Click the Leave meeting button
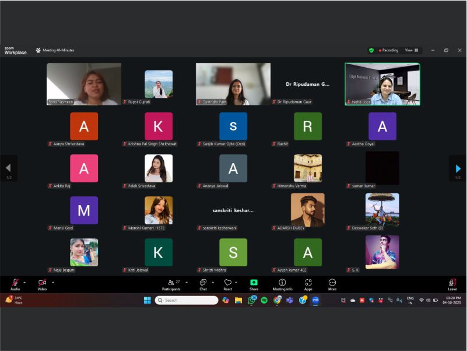 452,283
